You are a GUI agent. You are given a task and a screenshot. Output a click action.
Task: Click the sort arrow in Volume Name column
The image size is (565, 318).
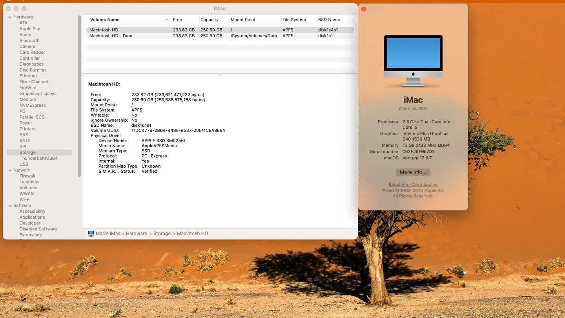168,20
